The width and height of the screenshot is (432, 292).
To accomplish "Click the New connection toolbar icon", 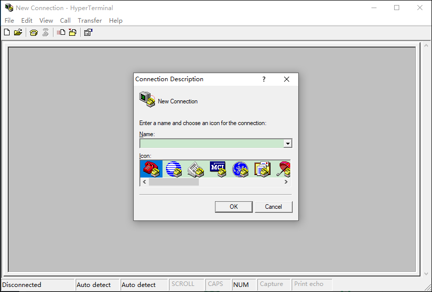I will (7, 33).
